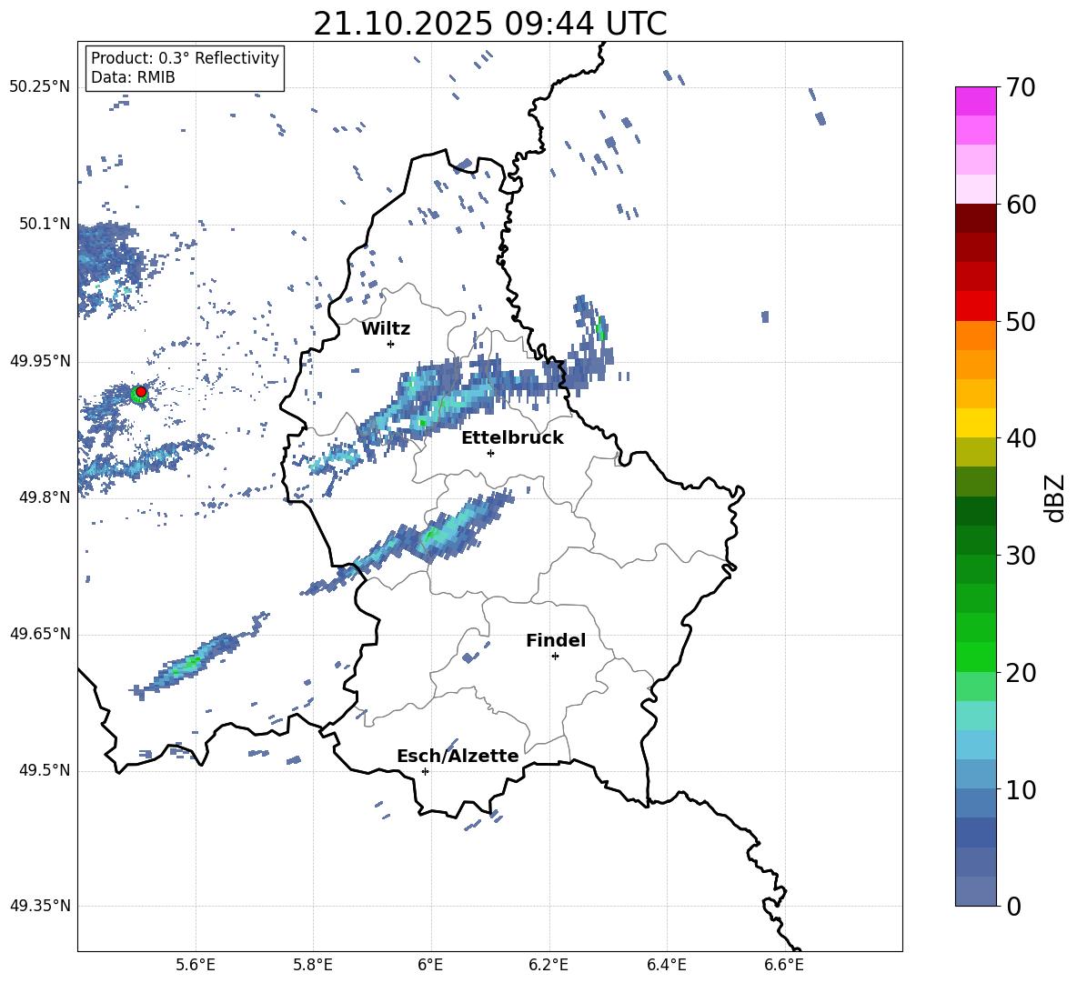Click the 70 value on colorbar
This screenshot has width=1077, height=983.
(1020, 88)
